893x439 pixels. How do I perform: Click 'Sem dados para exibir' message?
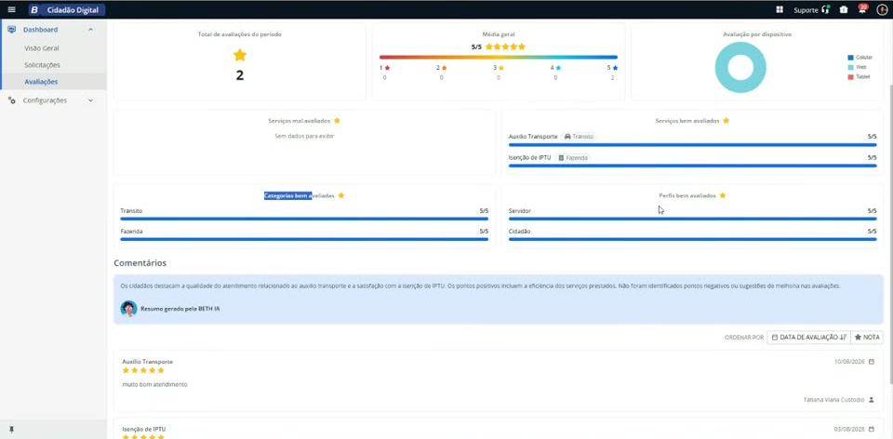coord(305,136)
